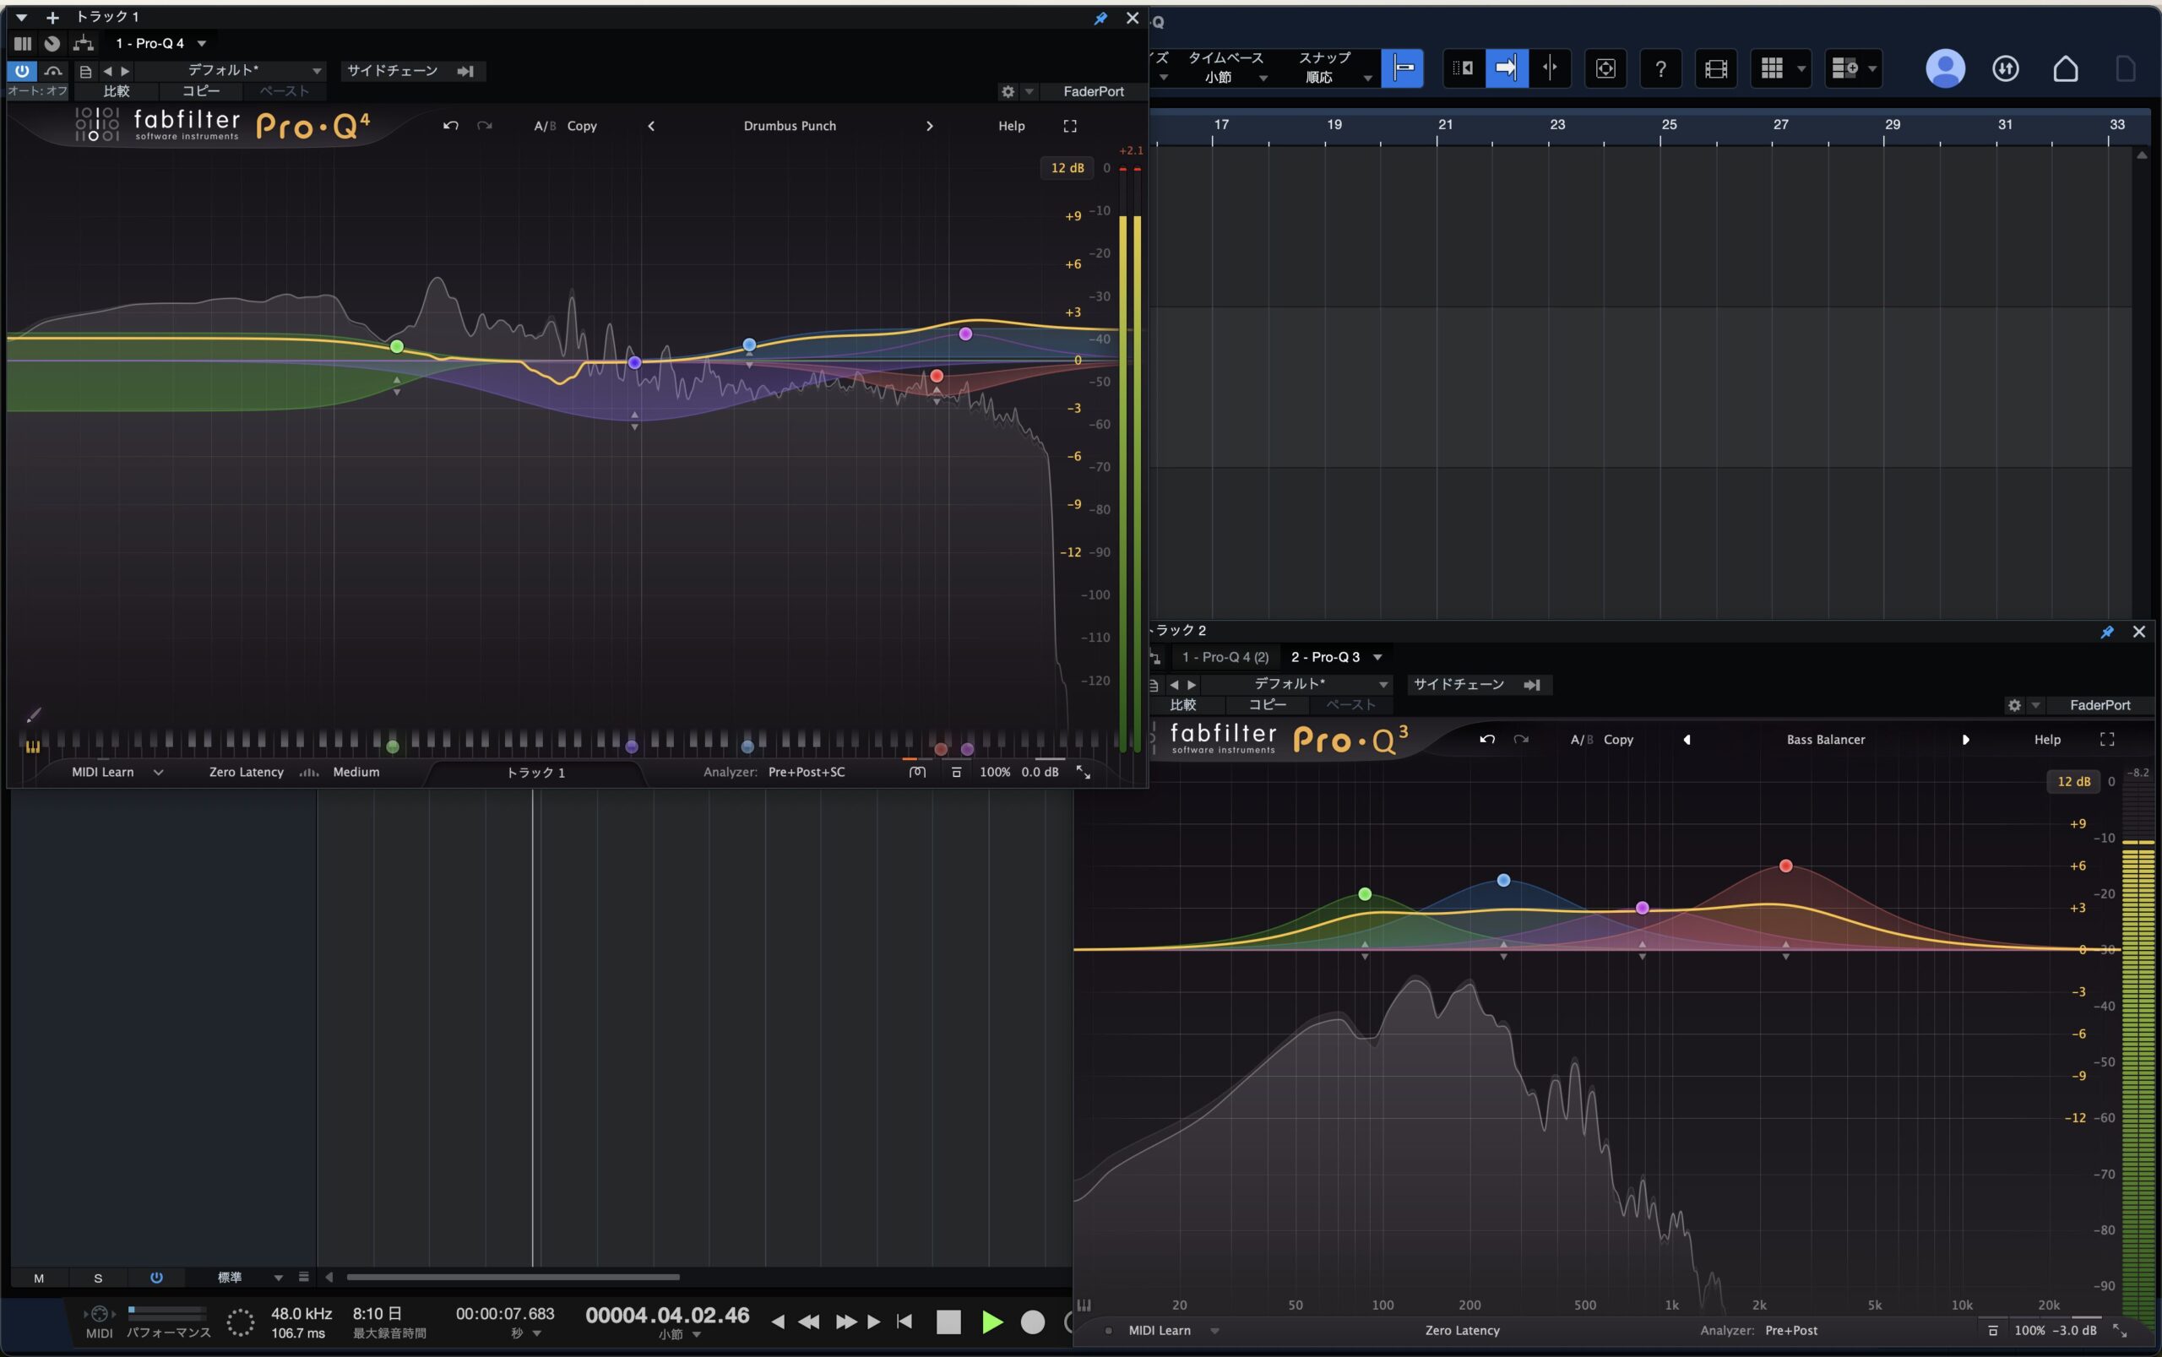This screenshot has width=2162, height=1357.
Task: Click the Pro-Q 4 piano display icon
Action: point(32,746)
